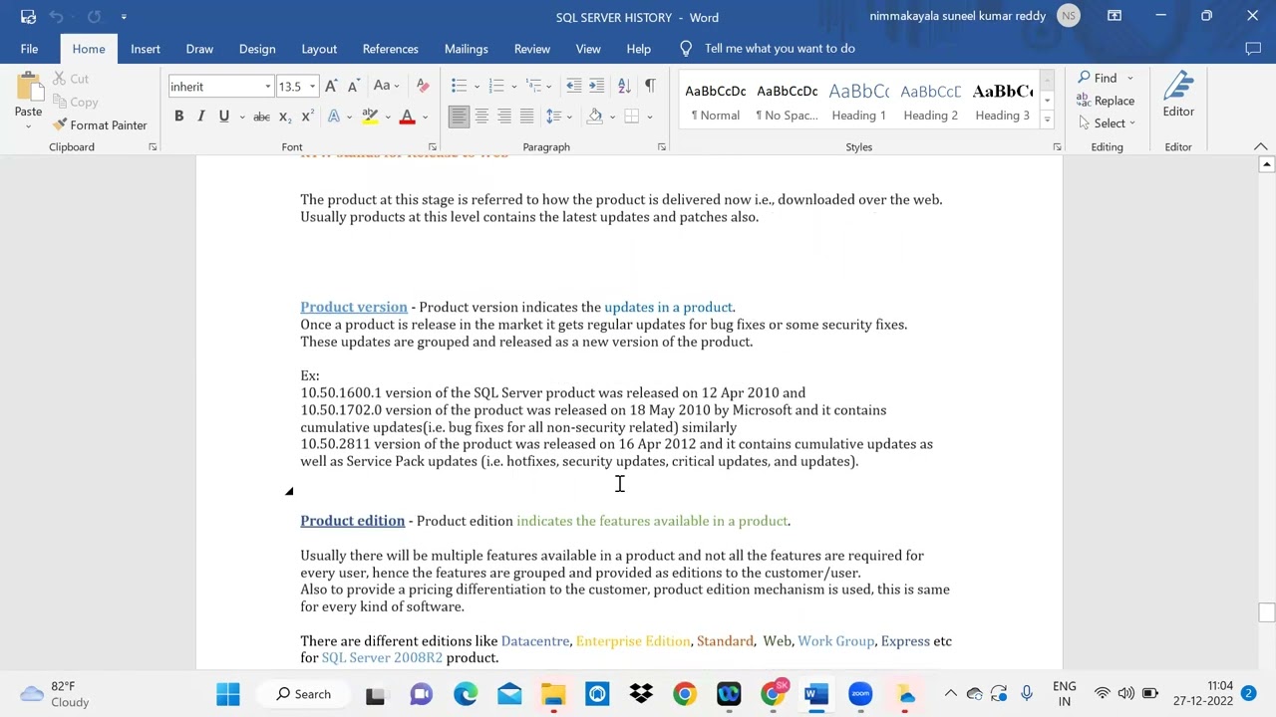Viewport: 1276px width, 717px height.
Task: Open the File tab
Action: [x=29, y=49]
